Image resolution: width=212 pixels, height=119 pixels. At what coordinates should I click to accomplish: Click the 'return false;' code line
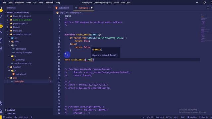tap(83, 47)
